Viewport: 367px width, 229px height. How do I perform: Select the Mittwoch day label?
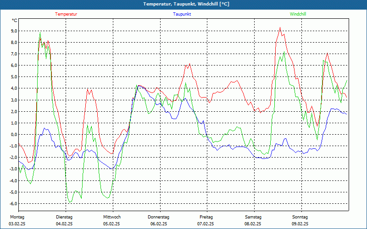coord(111,217)
